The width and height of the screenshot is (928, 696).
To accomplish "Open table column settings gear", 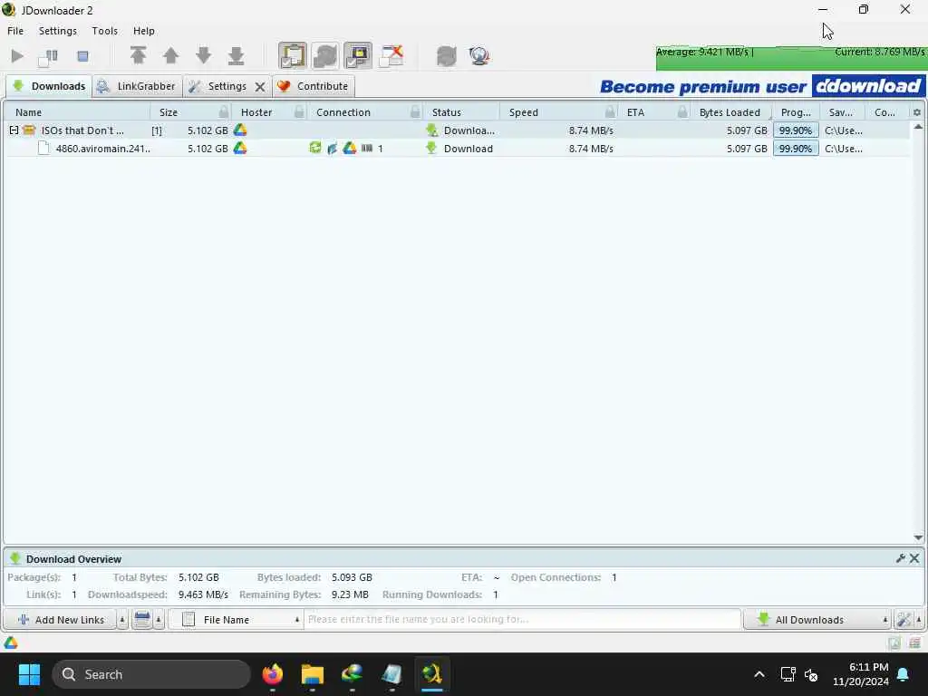I will [x=917, y=112].
